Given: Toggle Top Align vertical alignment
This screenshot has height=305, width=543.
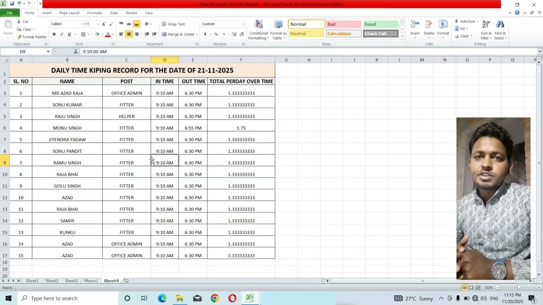Looking at the screenshot, I should tap(121, 24).
